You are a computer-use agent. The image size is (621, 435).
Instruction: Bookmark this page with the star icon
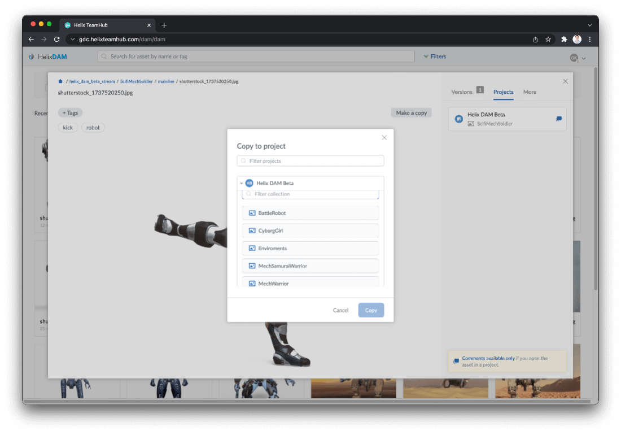[548, 39]
